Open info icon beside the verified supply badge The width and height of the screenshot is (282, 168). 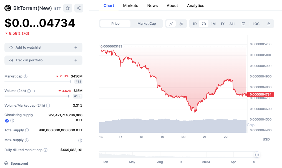pos(12,121)
